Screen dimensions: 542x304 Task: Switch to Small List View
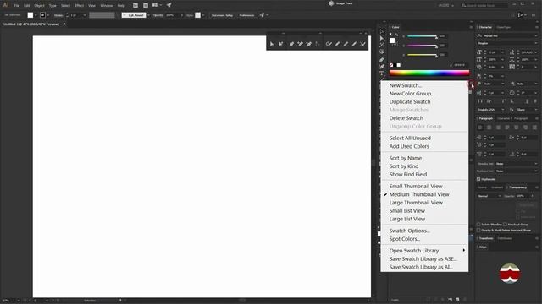tap(424, 210)
